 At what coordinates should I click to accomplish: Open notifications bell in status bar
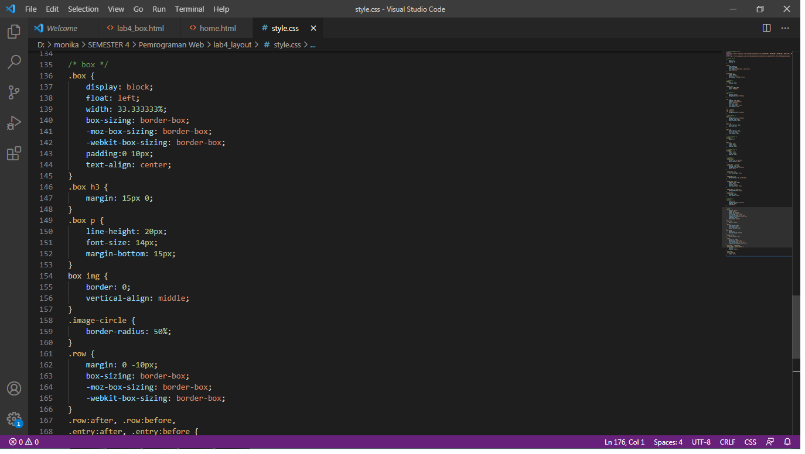point(787,442)
